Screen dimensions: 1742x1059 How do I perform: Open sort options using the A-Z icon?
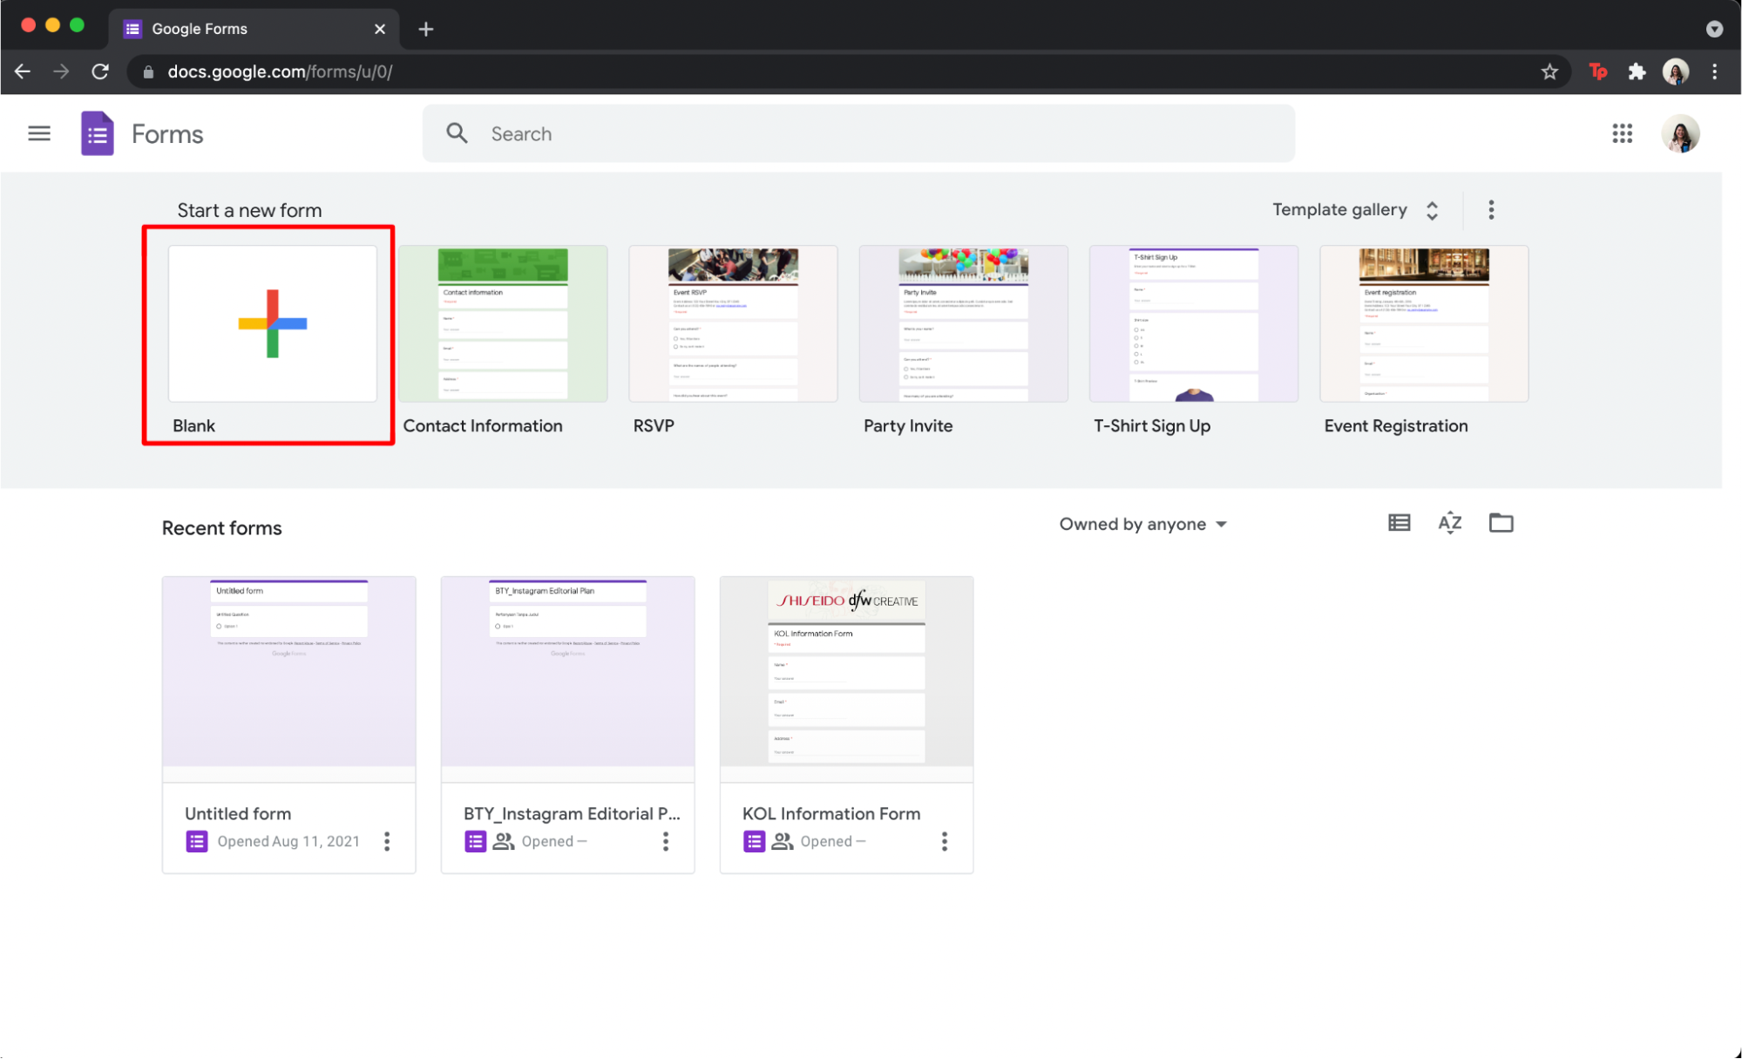1449,523
